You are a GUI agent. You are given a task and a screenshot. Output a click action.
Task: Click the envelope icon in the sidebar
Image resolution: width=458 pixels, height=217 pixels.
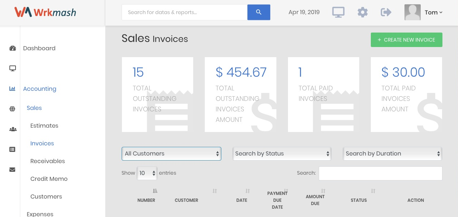[x=12, y=170]
